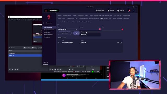This screenshot has width=167, height=94.
Task: Switch to the End actions tab
Action: 64,38
